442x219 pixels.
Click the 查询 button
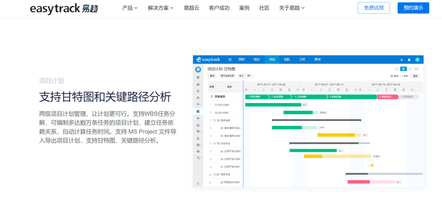[212, 76]
